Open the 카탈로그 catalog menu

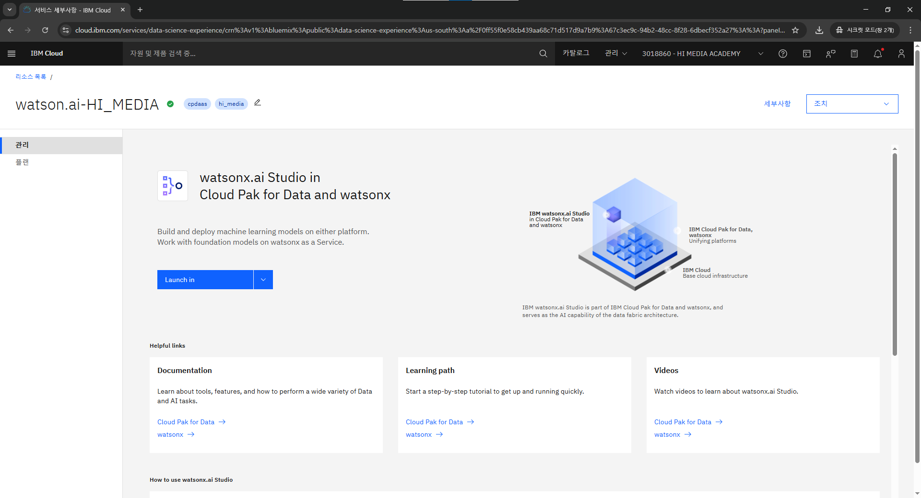(x=576, y=53)
